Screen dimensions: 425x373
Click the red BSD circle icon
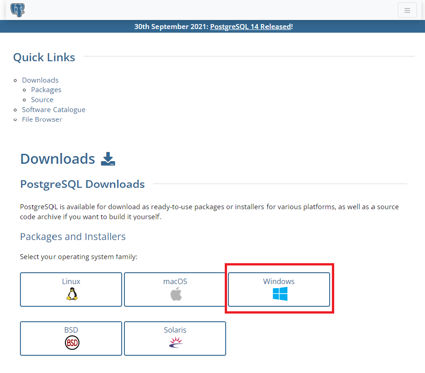tap(72, 343)
